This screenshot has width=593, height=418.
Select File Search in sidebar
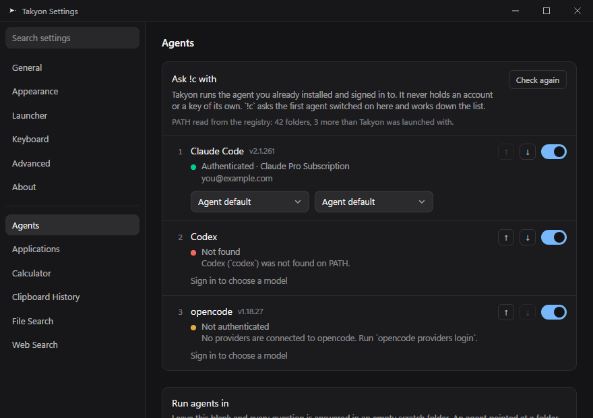[72, 321]
